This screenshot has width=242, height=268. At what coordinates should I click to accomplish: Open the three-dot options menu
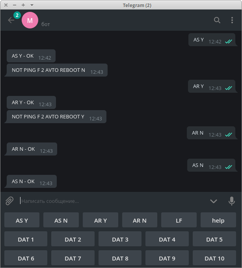click(x=232, y=20)
